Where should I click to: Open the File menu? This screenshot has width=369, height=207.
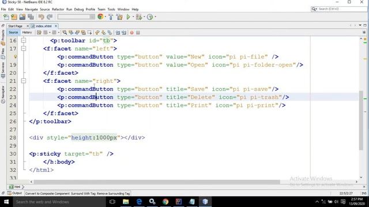[x=3, y=9]
